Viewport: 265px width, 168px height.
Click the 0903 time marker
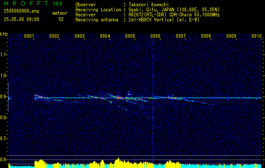[x=80, y=36]
